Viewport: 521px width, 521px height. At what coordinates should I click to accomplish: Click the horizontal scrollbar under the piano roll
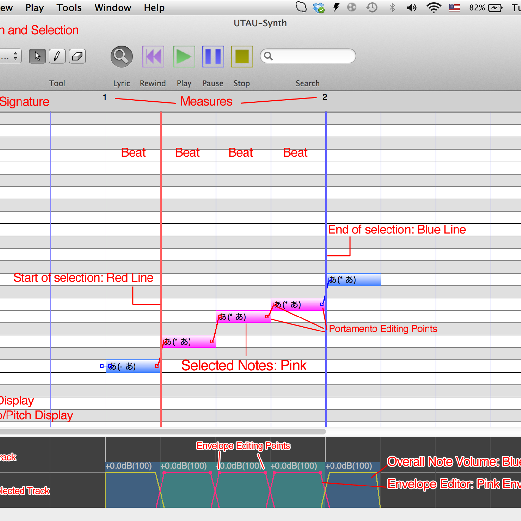click(x=163, y=432)
